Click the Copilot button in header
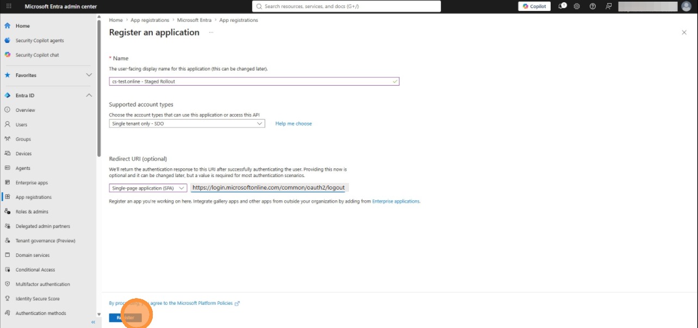The height and width of the screenshot is (328, 698). (x=534, y=7)
